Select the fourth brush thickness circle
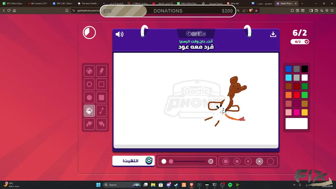The width and height of the screenshot is (336, 189). (x=259, y=161)
